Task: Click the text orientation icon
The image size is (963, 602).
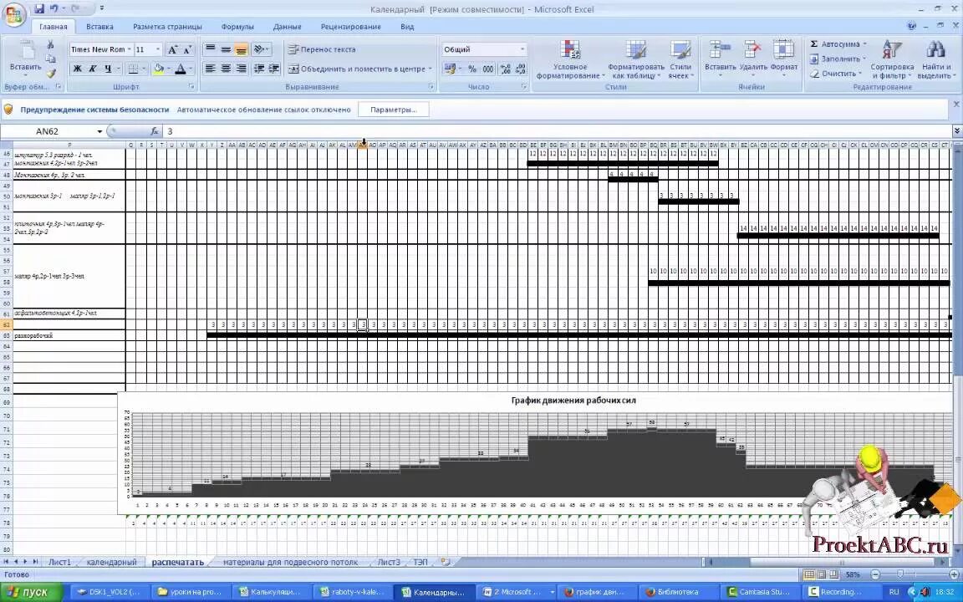Action: [261, 49]
